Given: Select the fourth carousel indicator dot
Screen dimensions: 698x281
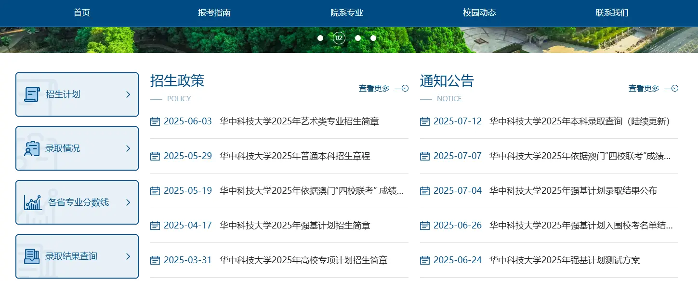Looking at the screenshot, I should tap(373, 38).
